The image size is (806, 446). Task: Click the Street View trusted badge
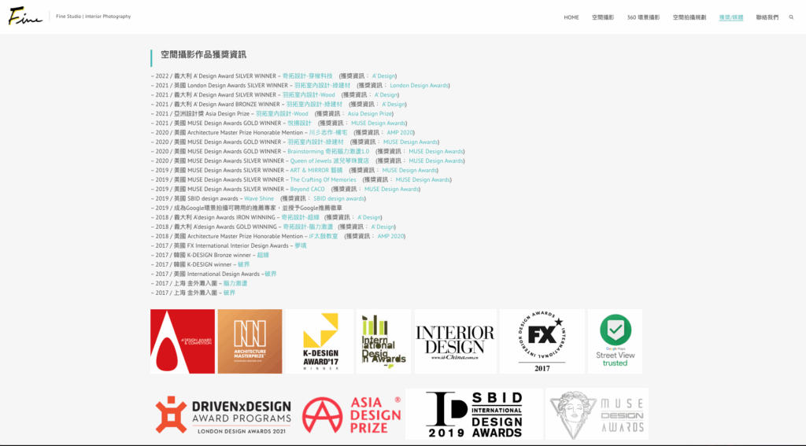[615, 341]
